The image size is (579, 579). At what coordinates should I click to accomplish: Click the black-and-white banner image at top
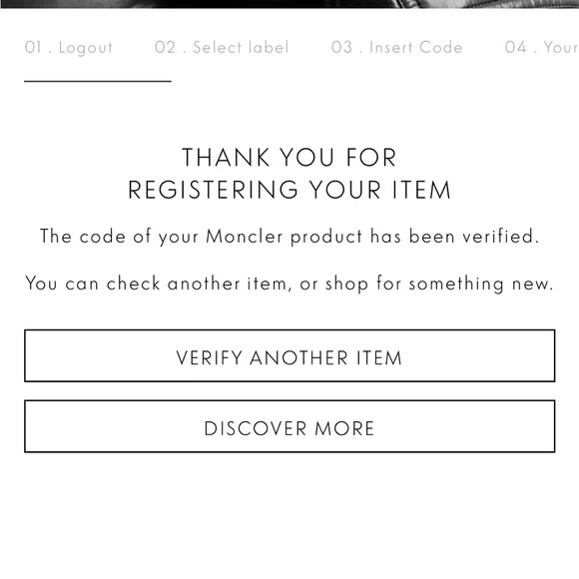(289, 4)
